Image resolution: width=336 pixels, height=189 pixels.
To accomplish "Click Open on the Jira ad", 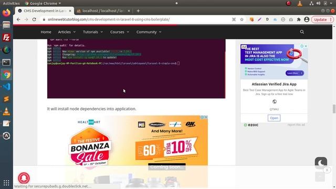I will [x=274, y=118].
